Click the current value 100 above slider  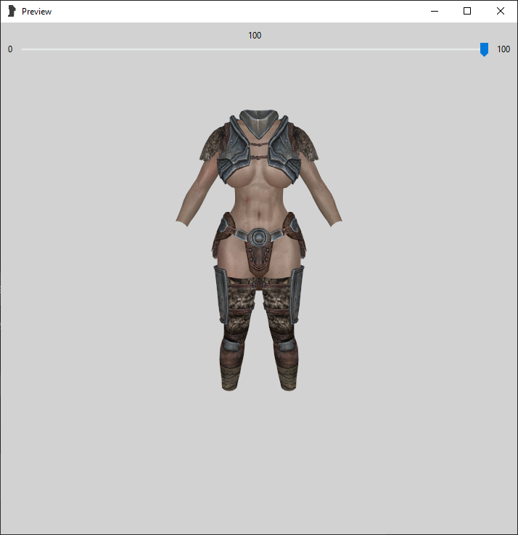point(255,36)
